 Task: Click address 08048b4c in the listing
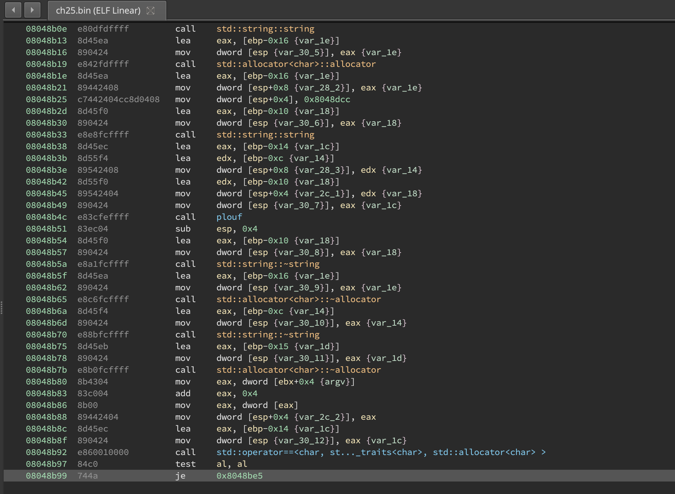tap(46, 217)
